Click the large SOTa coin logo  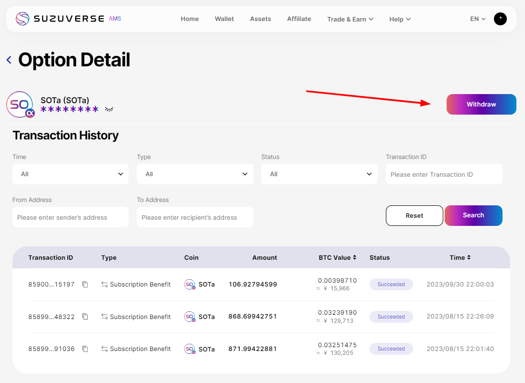click(20, 105)
